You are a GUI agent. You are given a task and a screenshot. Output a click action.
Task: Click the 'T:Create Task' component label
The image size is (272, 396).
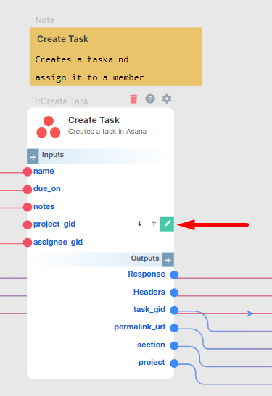tap(61, 101)
